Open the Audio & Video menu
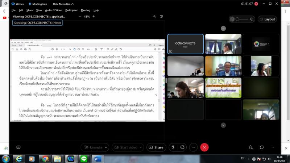The width and height of the screenshot is (290, 163). click(x=53, y=10)
